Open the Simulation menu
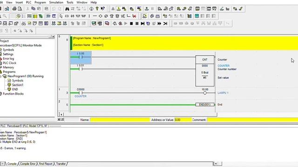Image resolution: width=298 pixels, height=167 pixels. pos(56,2)
